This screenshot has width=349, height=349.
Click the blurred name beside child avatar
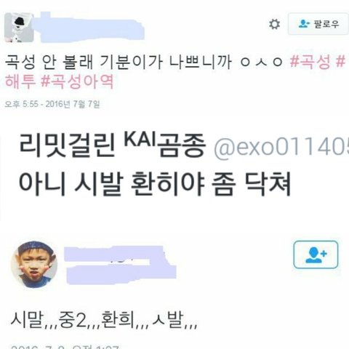point(120,265)
